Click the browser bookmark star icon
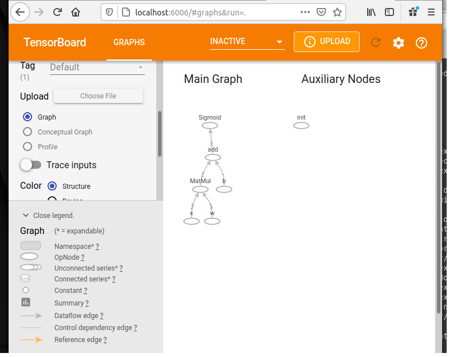This screenshot has height=357, width=457. pyautogui.click(x=337, y=12)
